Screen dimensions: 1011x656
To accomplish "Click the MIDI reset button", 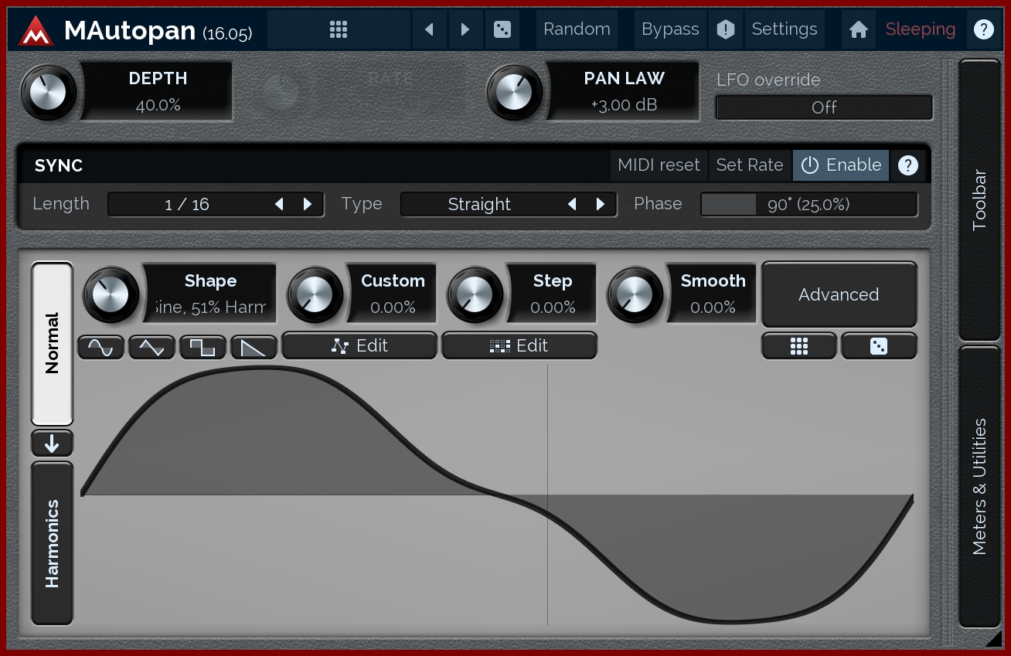I will [x=659, y=165].
